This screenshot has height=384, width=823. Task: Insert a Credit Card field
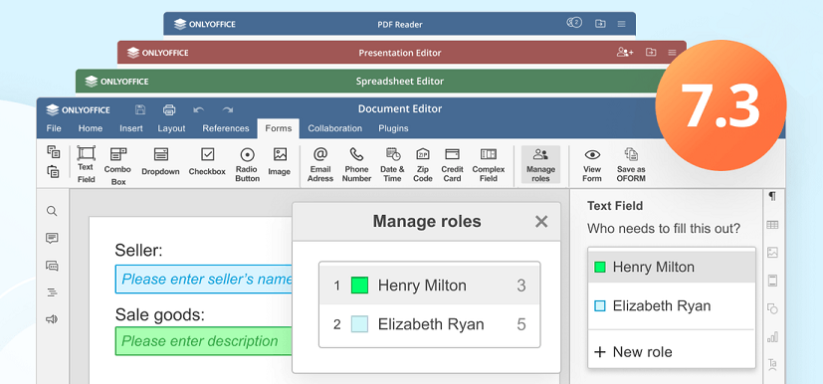pyautogui.click(x=452, y=164)
